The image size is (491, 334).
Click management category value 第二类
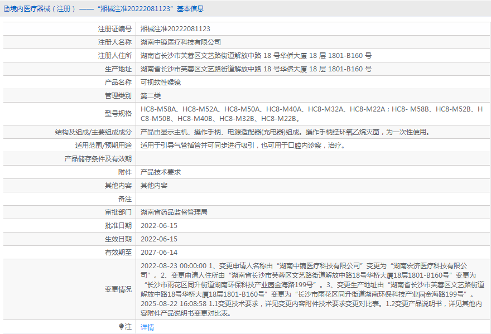click(151, 96)
